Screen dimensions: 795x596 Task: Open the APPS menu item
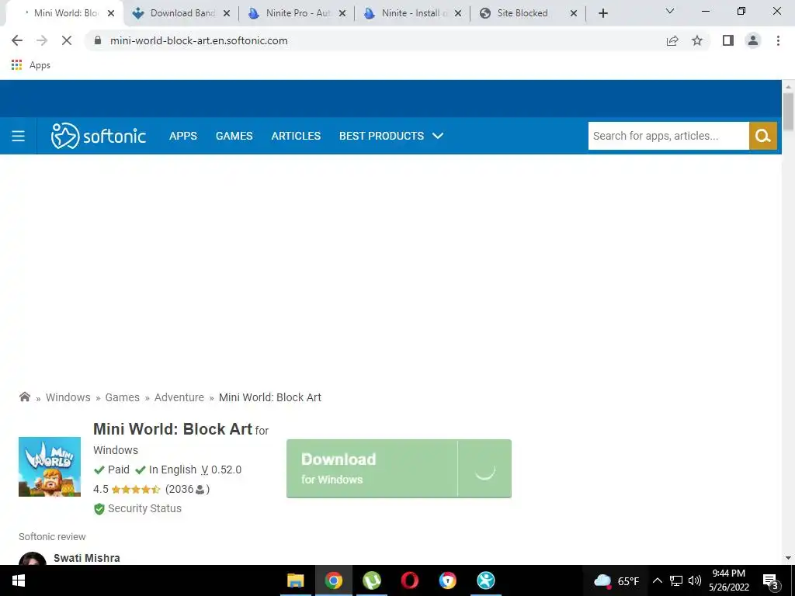[x=183, y=136]
